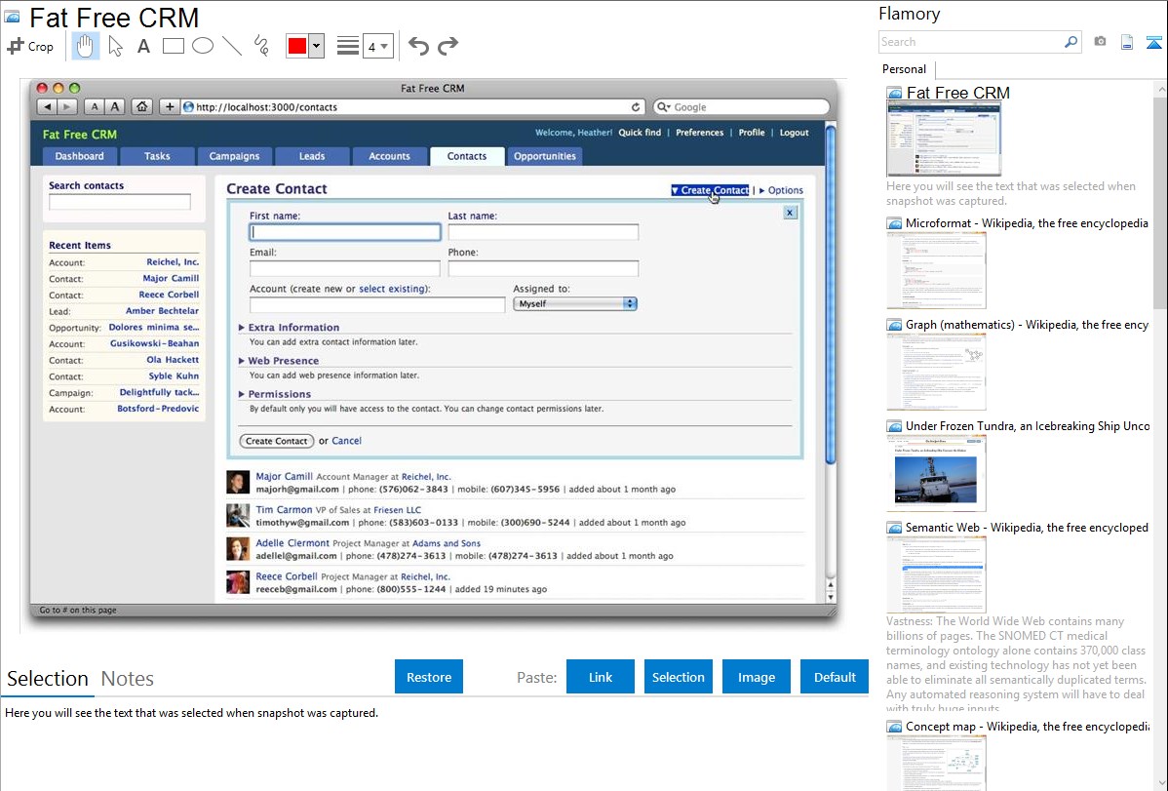
Task: Switch to the Selection tab
Action: pos(48,679)
